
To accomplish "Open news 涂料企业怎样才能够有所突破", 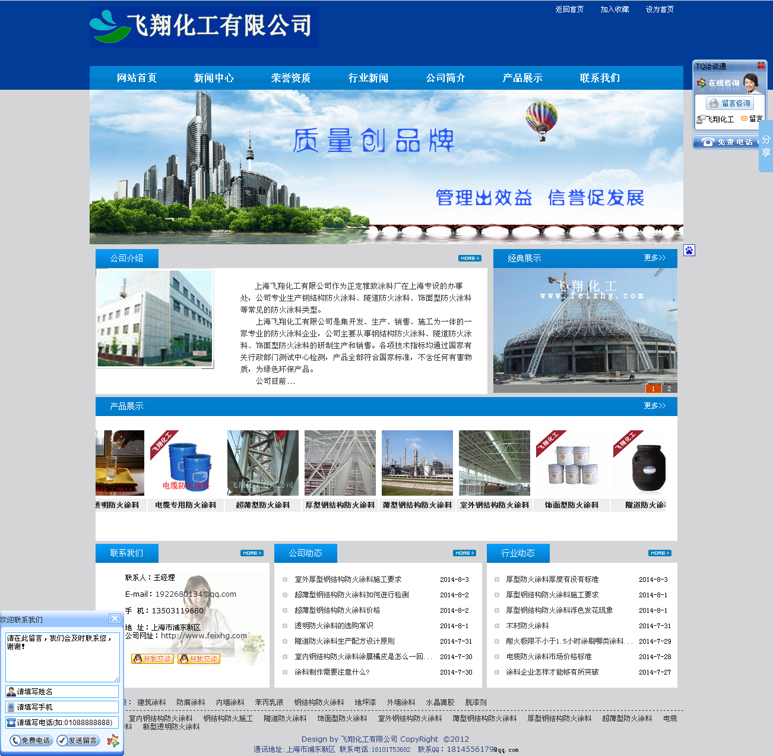I will (552, 672).
